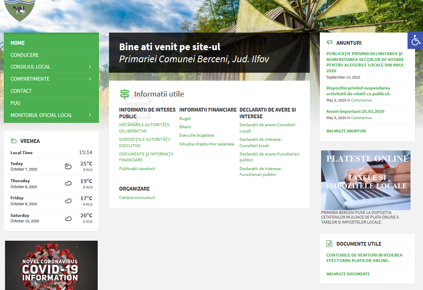The image size is (423, 290).
Task: Click Today's partly cloudy weather icon
Action: 68,166
